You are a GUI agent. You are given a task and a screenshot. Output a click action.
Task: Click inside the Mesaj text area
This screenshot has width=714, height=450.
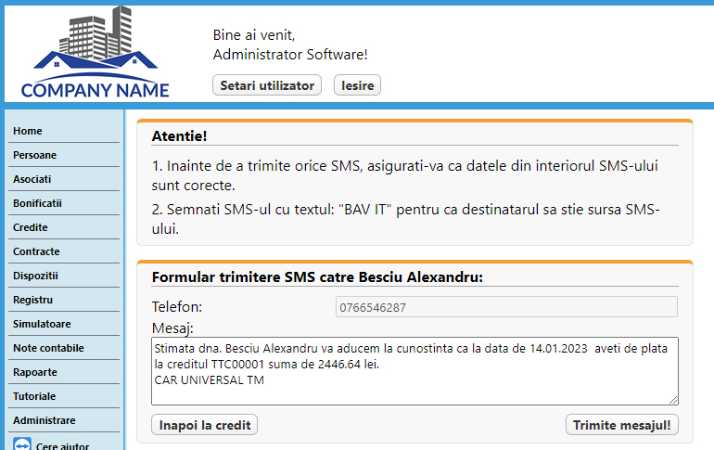pyautogui.click(x=414, y=371)
